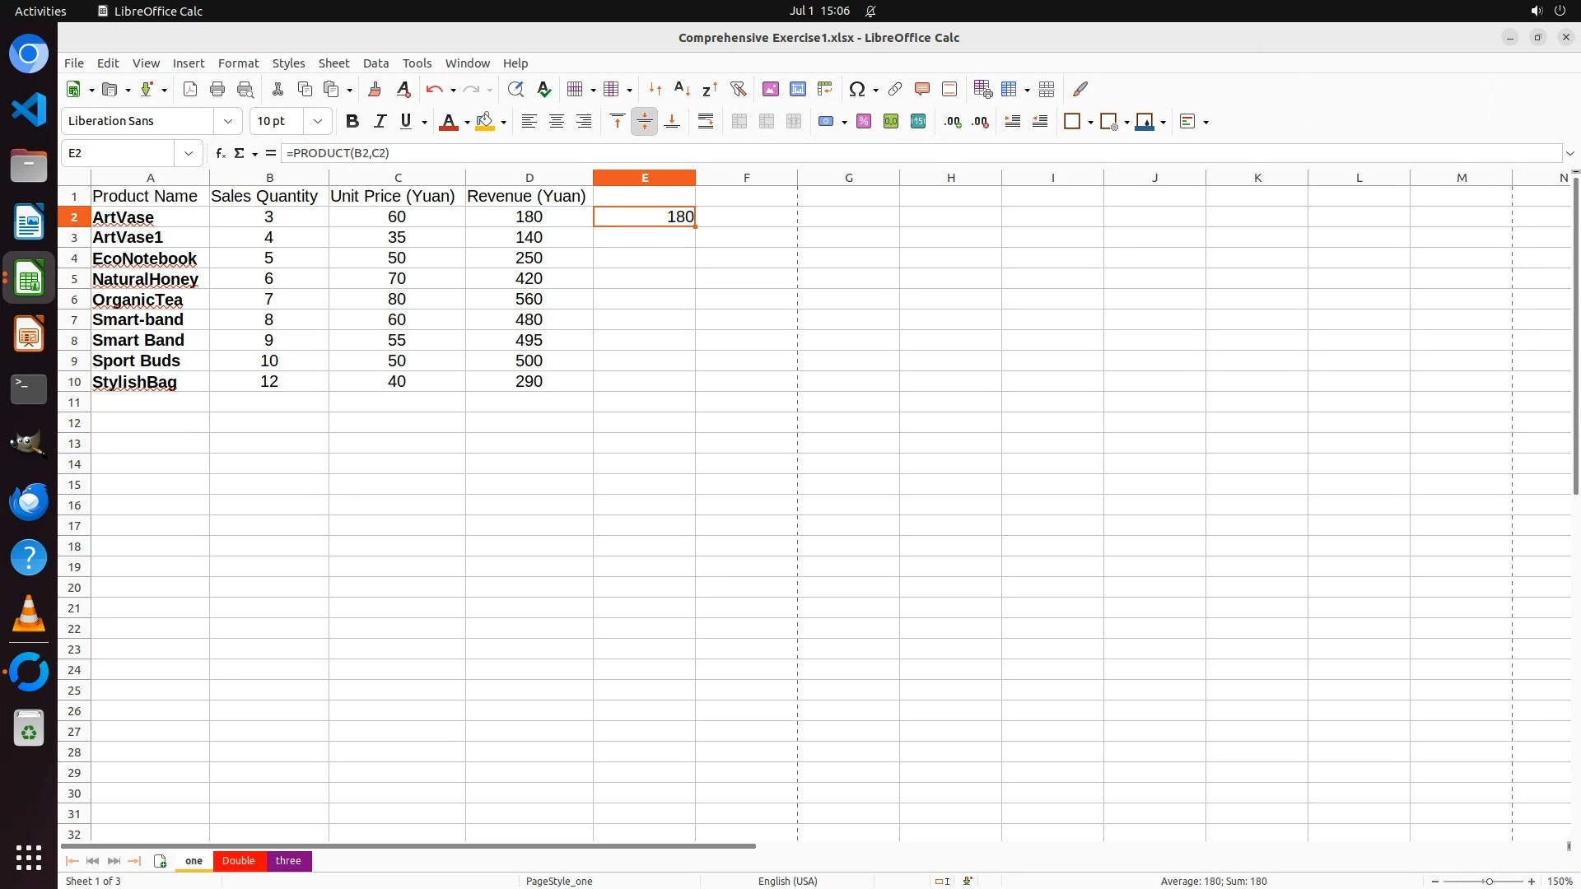Click the AutoFilter icon
The width and height of the screenshot is (1581, 889).
(x=738, y=89)
